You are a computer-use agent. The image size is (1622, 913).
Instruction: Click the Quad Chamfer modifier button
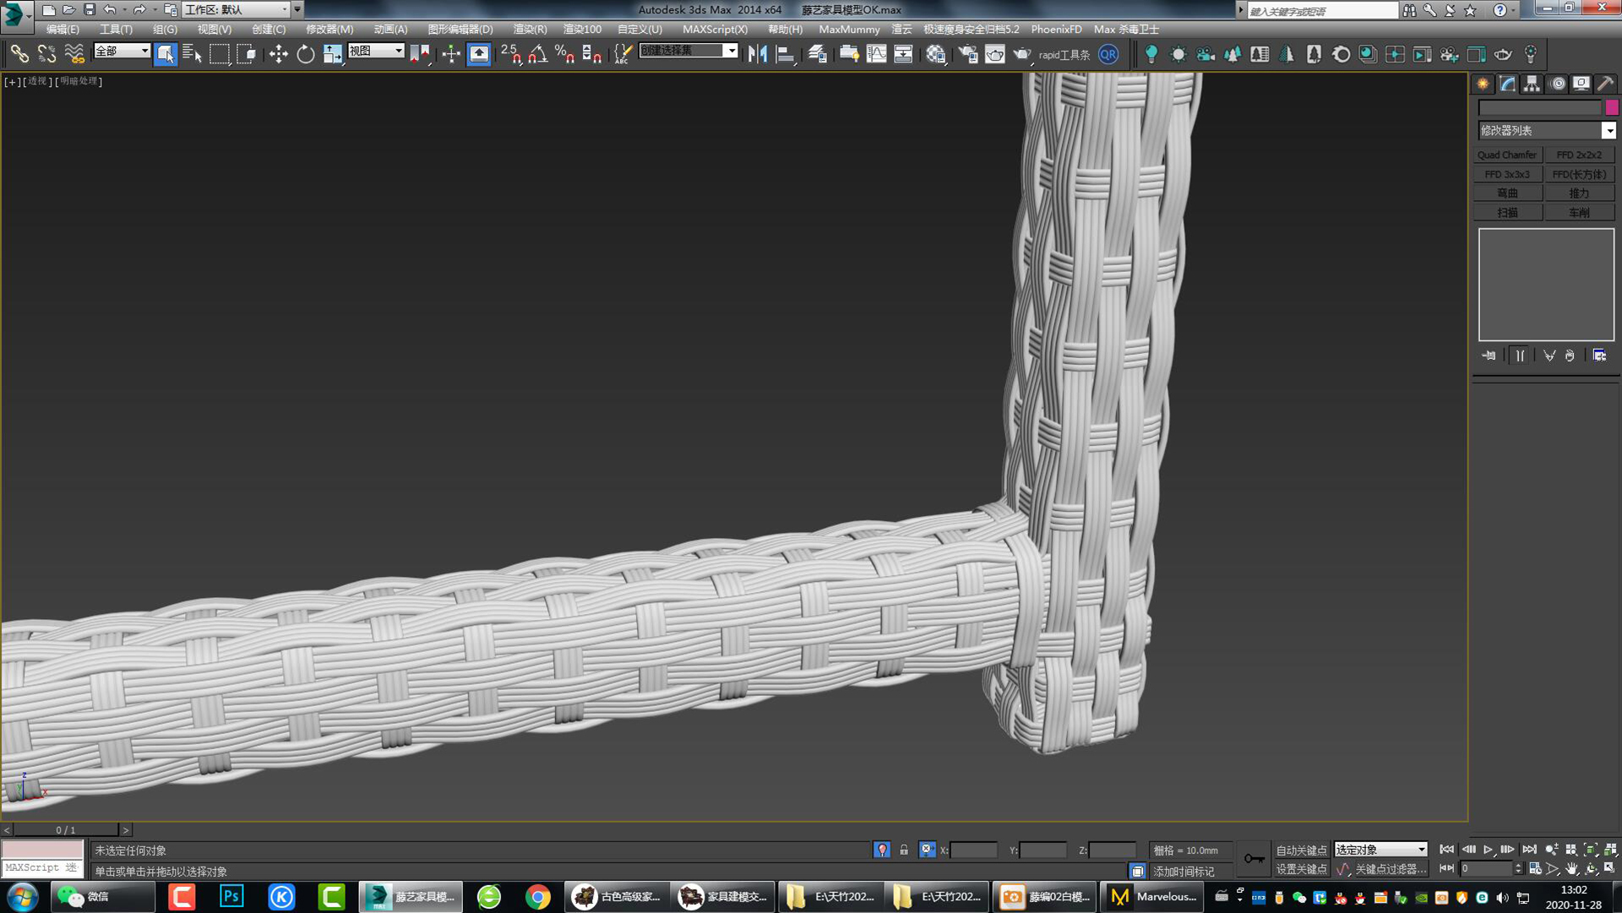pos(1507,155)
